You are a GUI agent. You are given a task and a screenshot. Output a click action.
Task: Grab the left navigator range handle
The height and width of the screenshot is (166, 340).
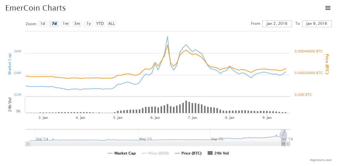point(281,135)
